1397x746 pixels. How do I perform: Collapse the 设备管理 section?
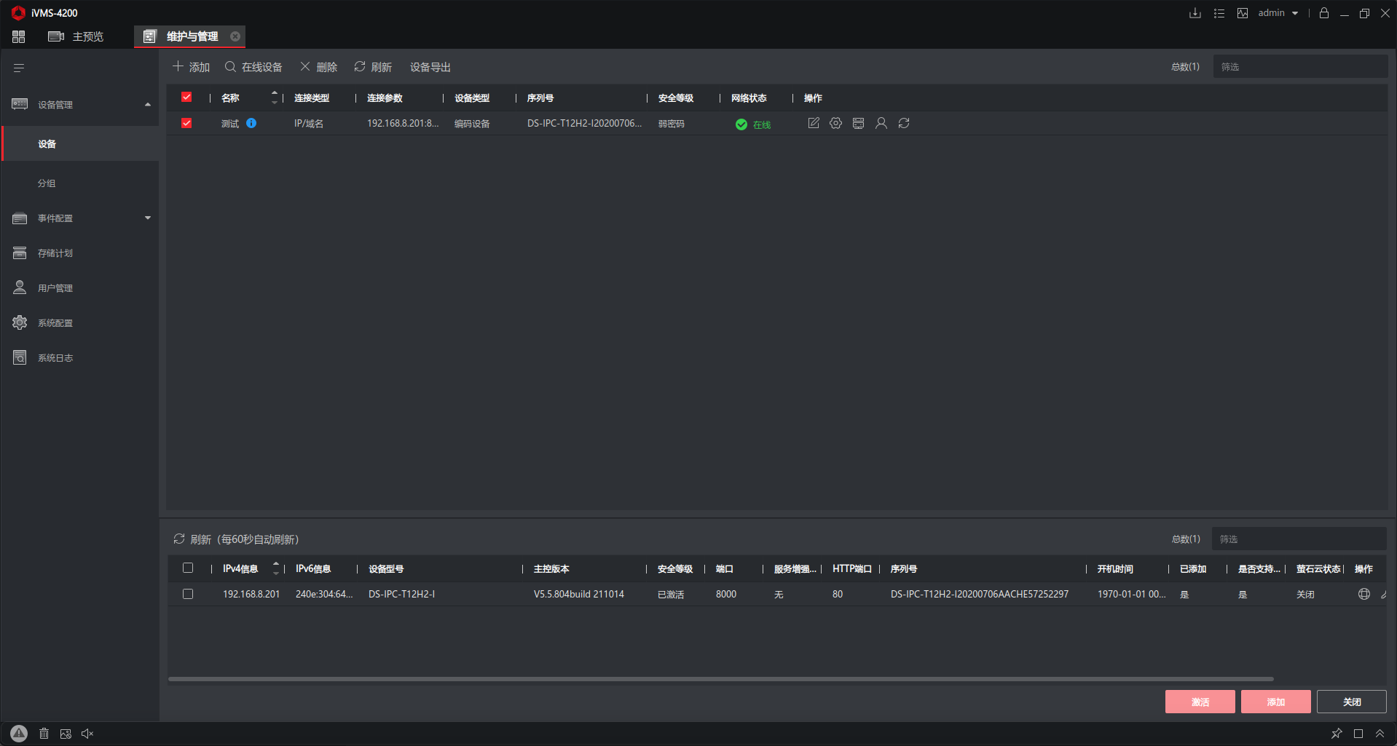tap(148, 105)
